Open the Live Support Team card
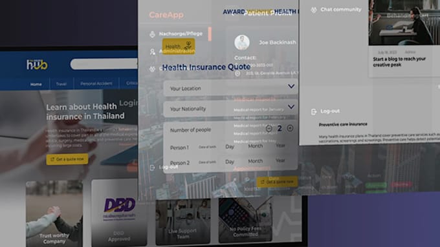This screenshot has width=440, height=247. tap(182, 221)
